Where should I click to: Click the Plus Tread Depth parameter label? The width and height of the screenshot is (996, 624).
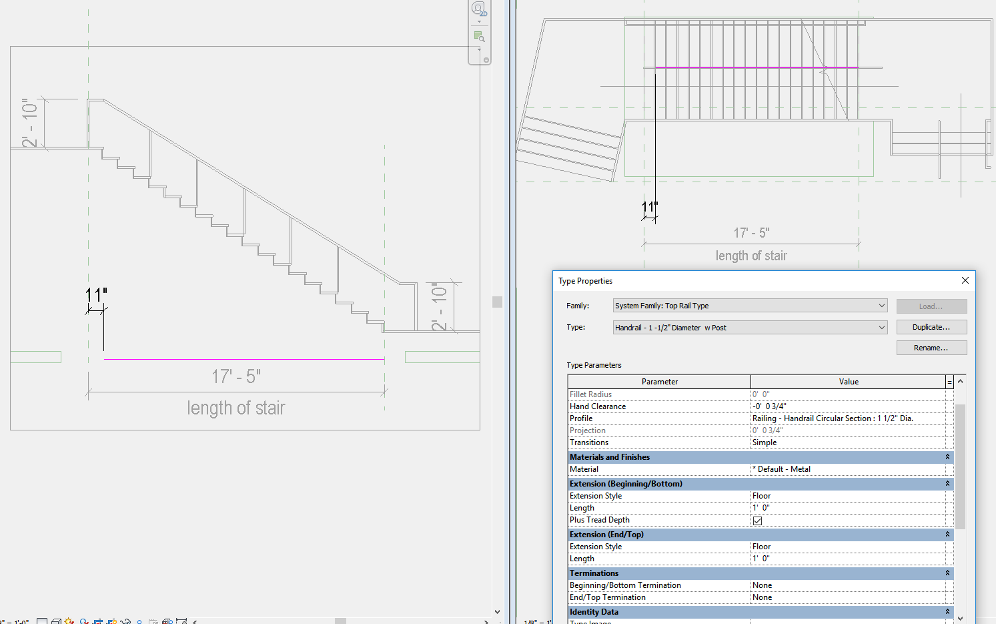pos(600,520)
